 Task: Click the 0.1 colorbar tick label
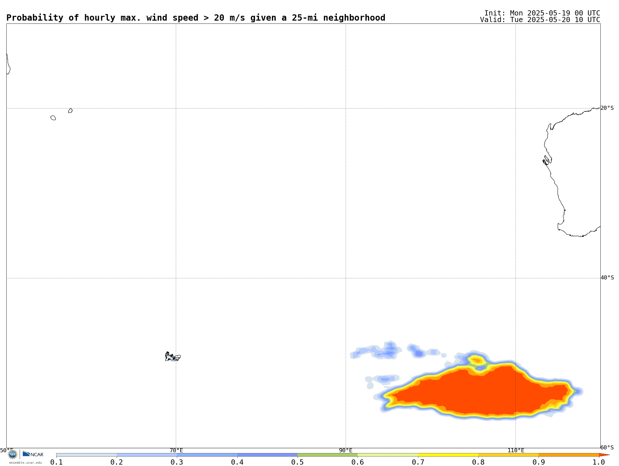(56, 462)
